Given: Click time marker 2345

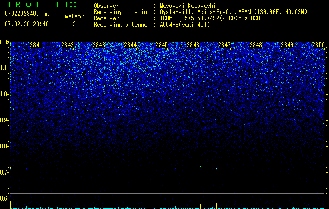Looking at the screenshot, I should click(162, 45).
